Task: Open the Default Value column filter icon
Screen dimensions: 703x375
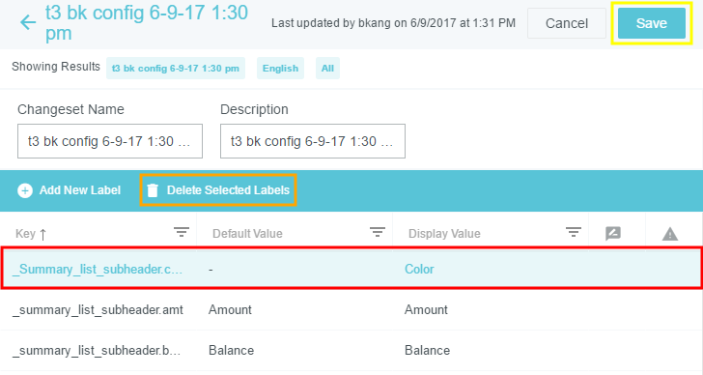Action: point(377,232)
